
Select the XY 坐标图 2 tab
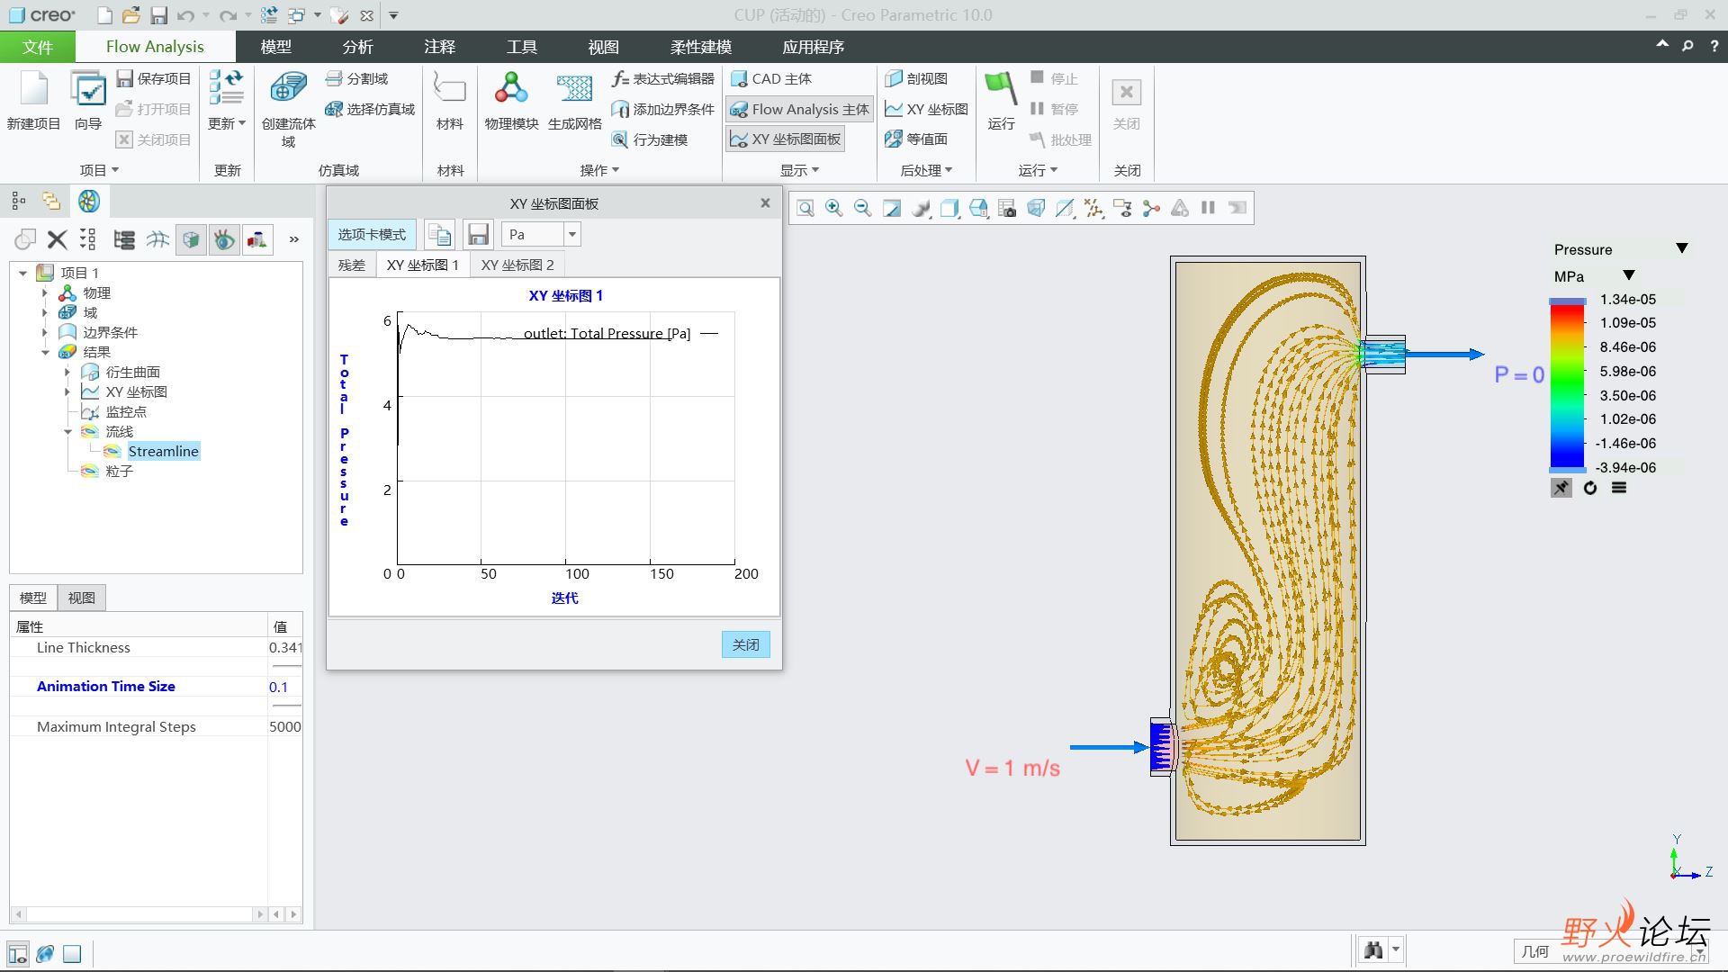click(517, 265)
